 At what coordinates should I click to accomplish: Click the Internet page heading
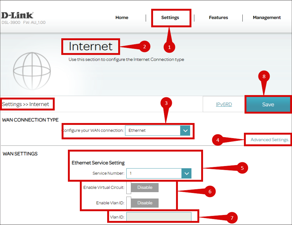point(91,46)
